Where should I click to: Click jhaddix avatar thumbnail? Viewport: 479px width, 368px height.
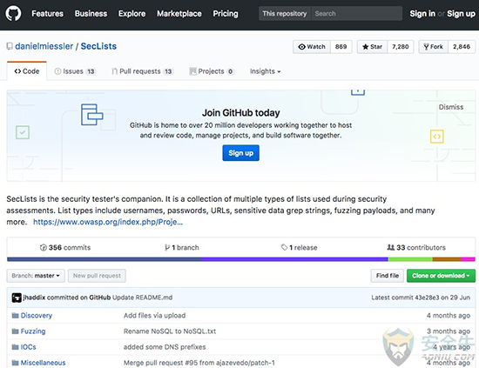17,298
